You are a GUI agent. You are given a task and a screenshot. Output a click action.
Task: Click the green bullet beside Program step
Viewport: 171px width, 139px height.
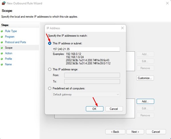(x=2, y=37)
